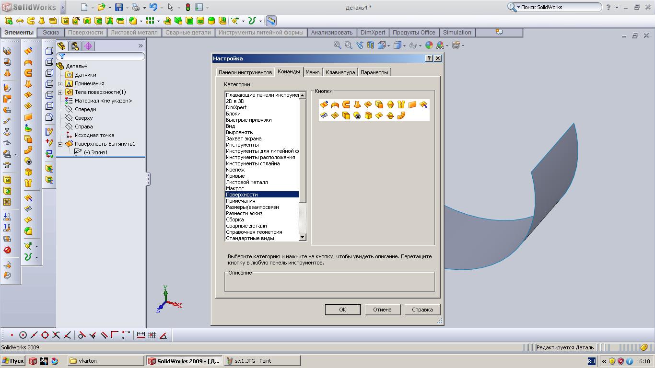Switch to the Клавиатура tab
This screenshot has width=655, height=368.
pyautogui.click(x=340, y=72)
